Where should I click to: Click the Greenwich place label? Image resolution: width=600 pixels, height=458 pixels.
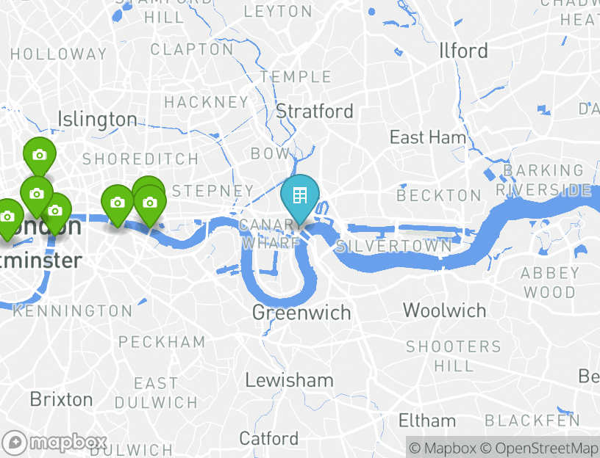(301, 313)
